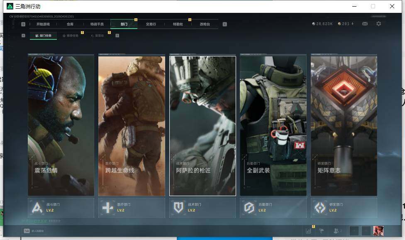405x240 pixels.
Task: Click the 研发部门 level panel
Action: (x=344, y=208)
